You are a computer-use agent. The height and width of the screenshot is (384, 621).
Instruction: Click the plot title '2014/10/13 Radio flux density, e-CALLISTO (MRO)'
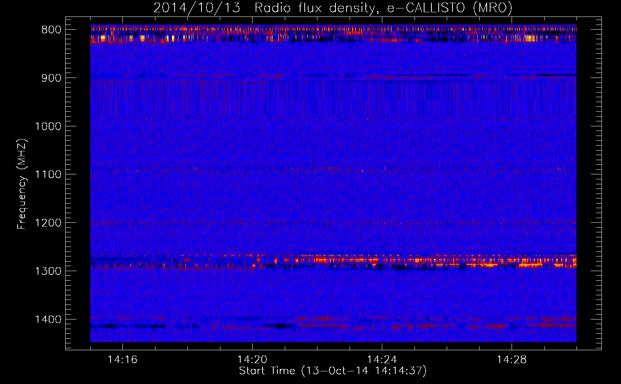point(333,8)
